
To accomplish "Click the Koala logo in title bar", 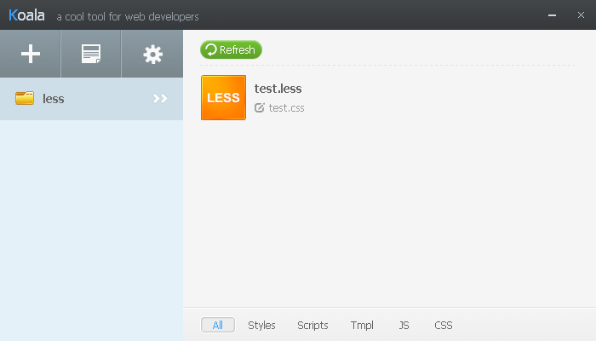I will click(26, 14).
